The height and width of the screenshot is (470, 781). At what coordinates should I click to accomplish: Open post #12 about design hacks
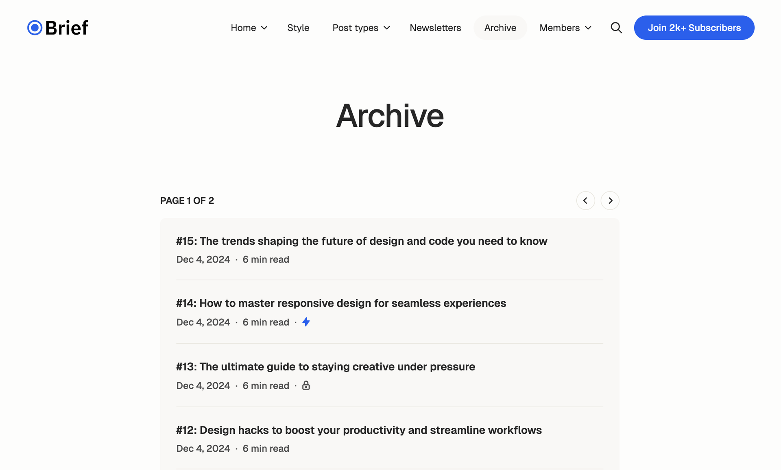pos(359,429)
